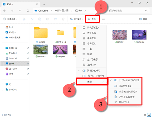The width and height of the screenshot is (152, 118).
Task: Select the sample1 cherry blossom image
Action: pos(119,36)
